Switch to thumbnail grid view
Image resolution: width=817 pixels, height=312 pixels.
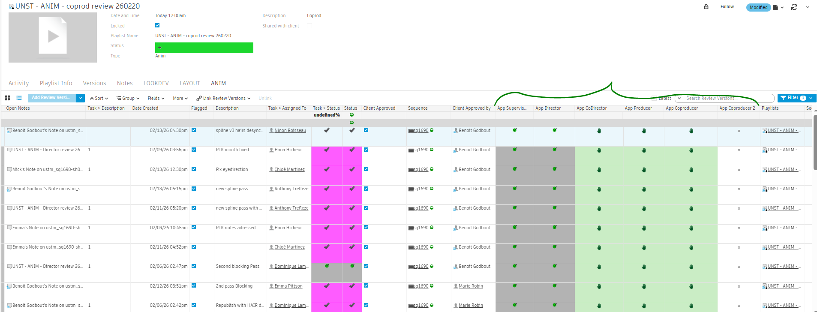(x=7, y=98)
